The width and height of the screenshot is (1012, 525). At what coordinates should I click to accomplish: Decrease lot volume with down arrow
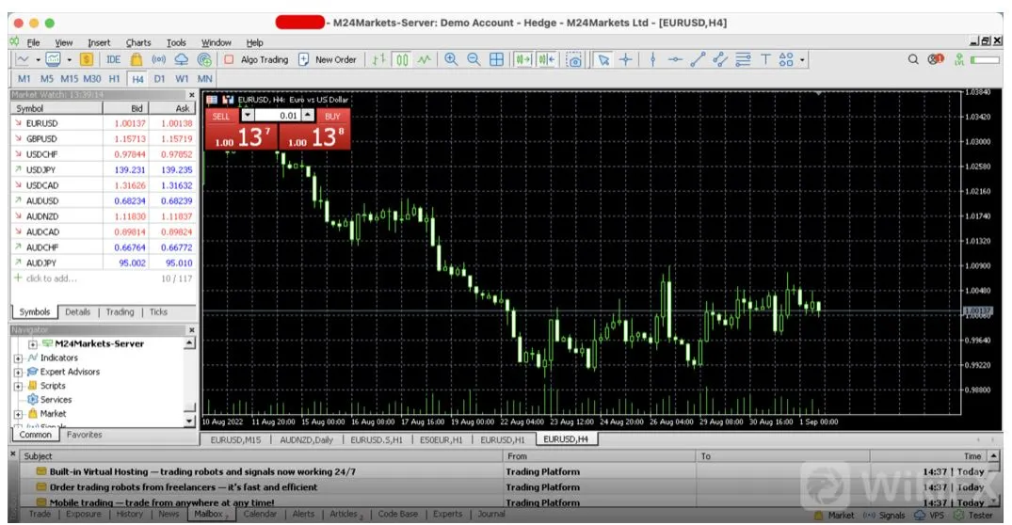248,116
